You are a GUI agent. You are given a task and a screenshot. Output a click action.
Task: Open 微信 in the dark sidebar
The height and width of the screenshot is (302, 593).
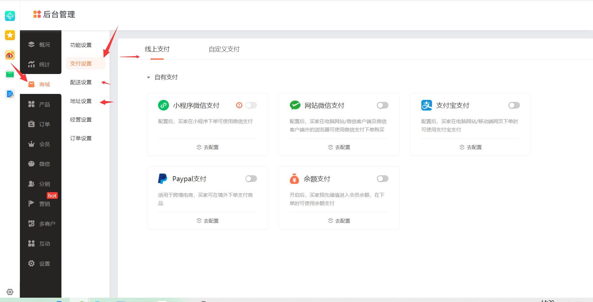41,164
